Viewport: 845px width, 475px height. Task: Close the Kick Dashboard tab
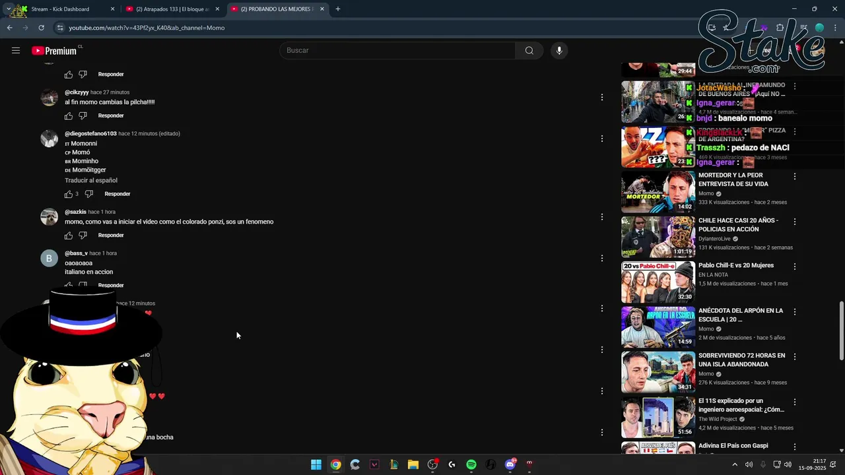pos(112,9)
